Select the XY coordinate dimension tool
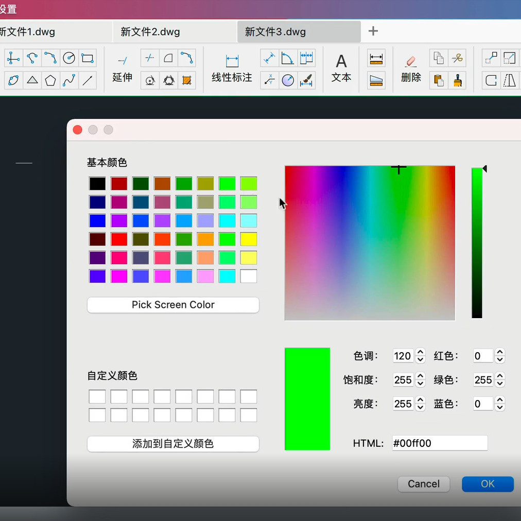Screen dimensions: 521x521 [x=269, y=80]
